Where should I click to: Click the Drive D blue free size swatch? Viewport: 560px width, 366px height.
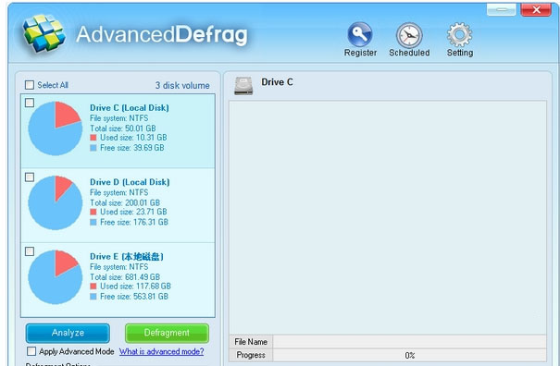[93, 222]
